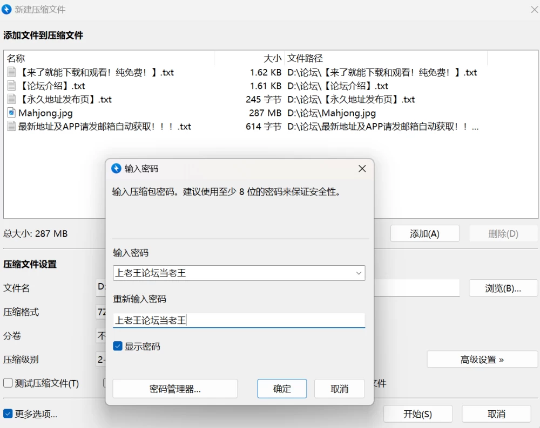
Task: Open 高级设置 » advanced settings
Action: coord(482,360)
